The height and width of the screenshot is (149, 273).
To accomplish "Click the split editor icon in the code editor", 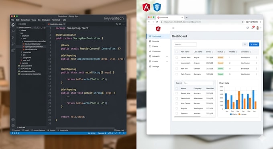I will click(120, 24).
